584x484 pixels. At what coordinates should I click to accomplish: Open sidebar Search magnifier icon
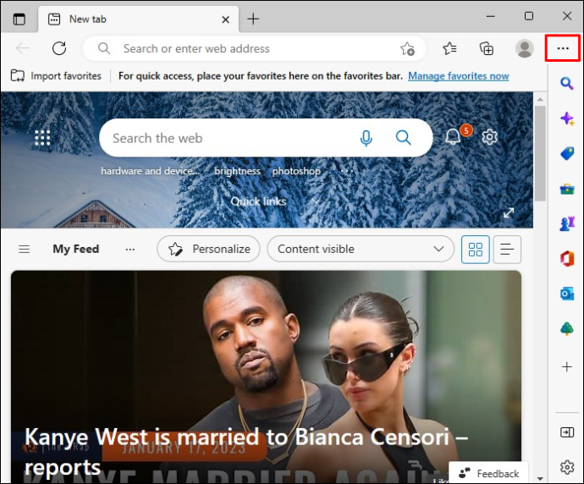pyautogui.click(x=567, y=83)
